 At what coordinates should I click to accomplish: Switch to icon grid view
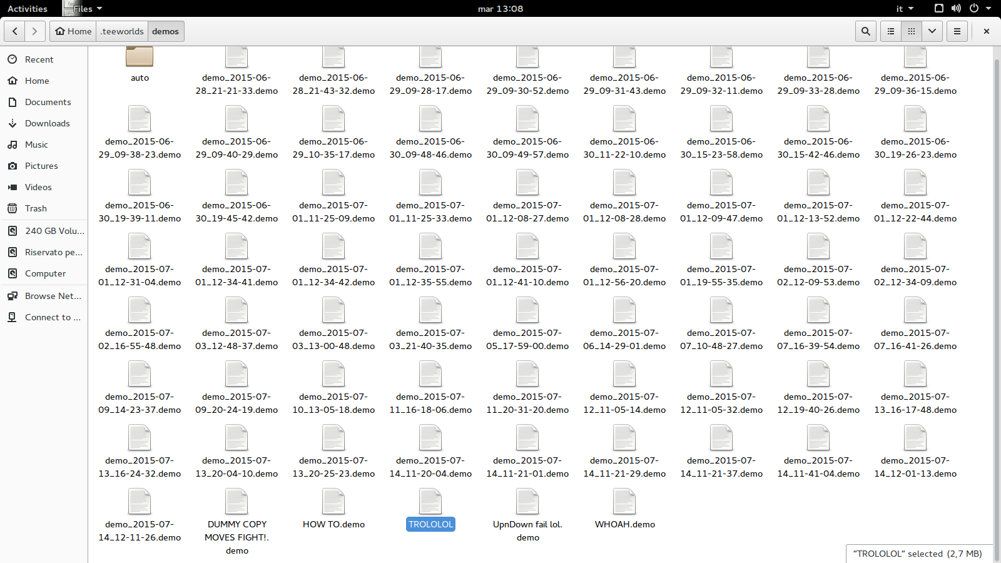click(912, 31)
